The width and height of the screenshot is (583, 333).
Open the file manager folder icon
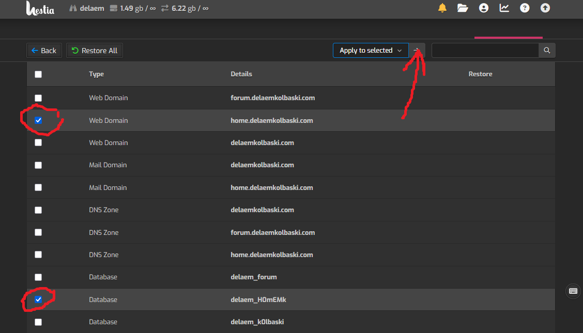coord(463,8)
